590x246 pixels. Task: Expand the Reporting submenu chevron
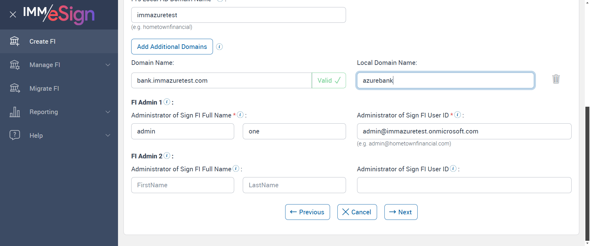108,112
